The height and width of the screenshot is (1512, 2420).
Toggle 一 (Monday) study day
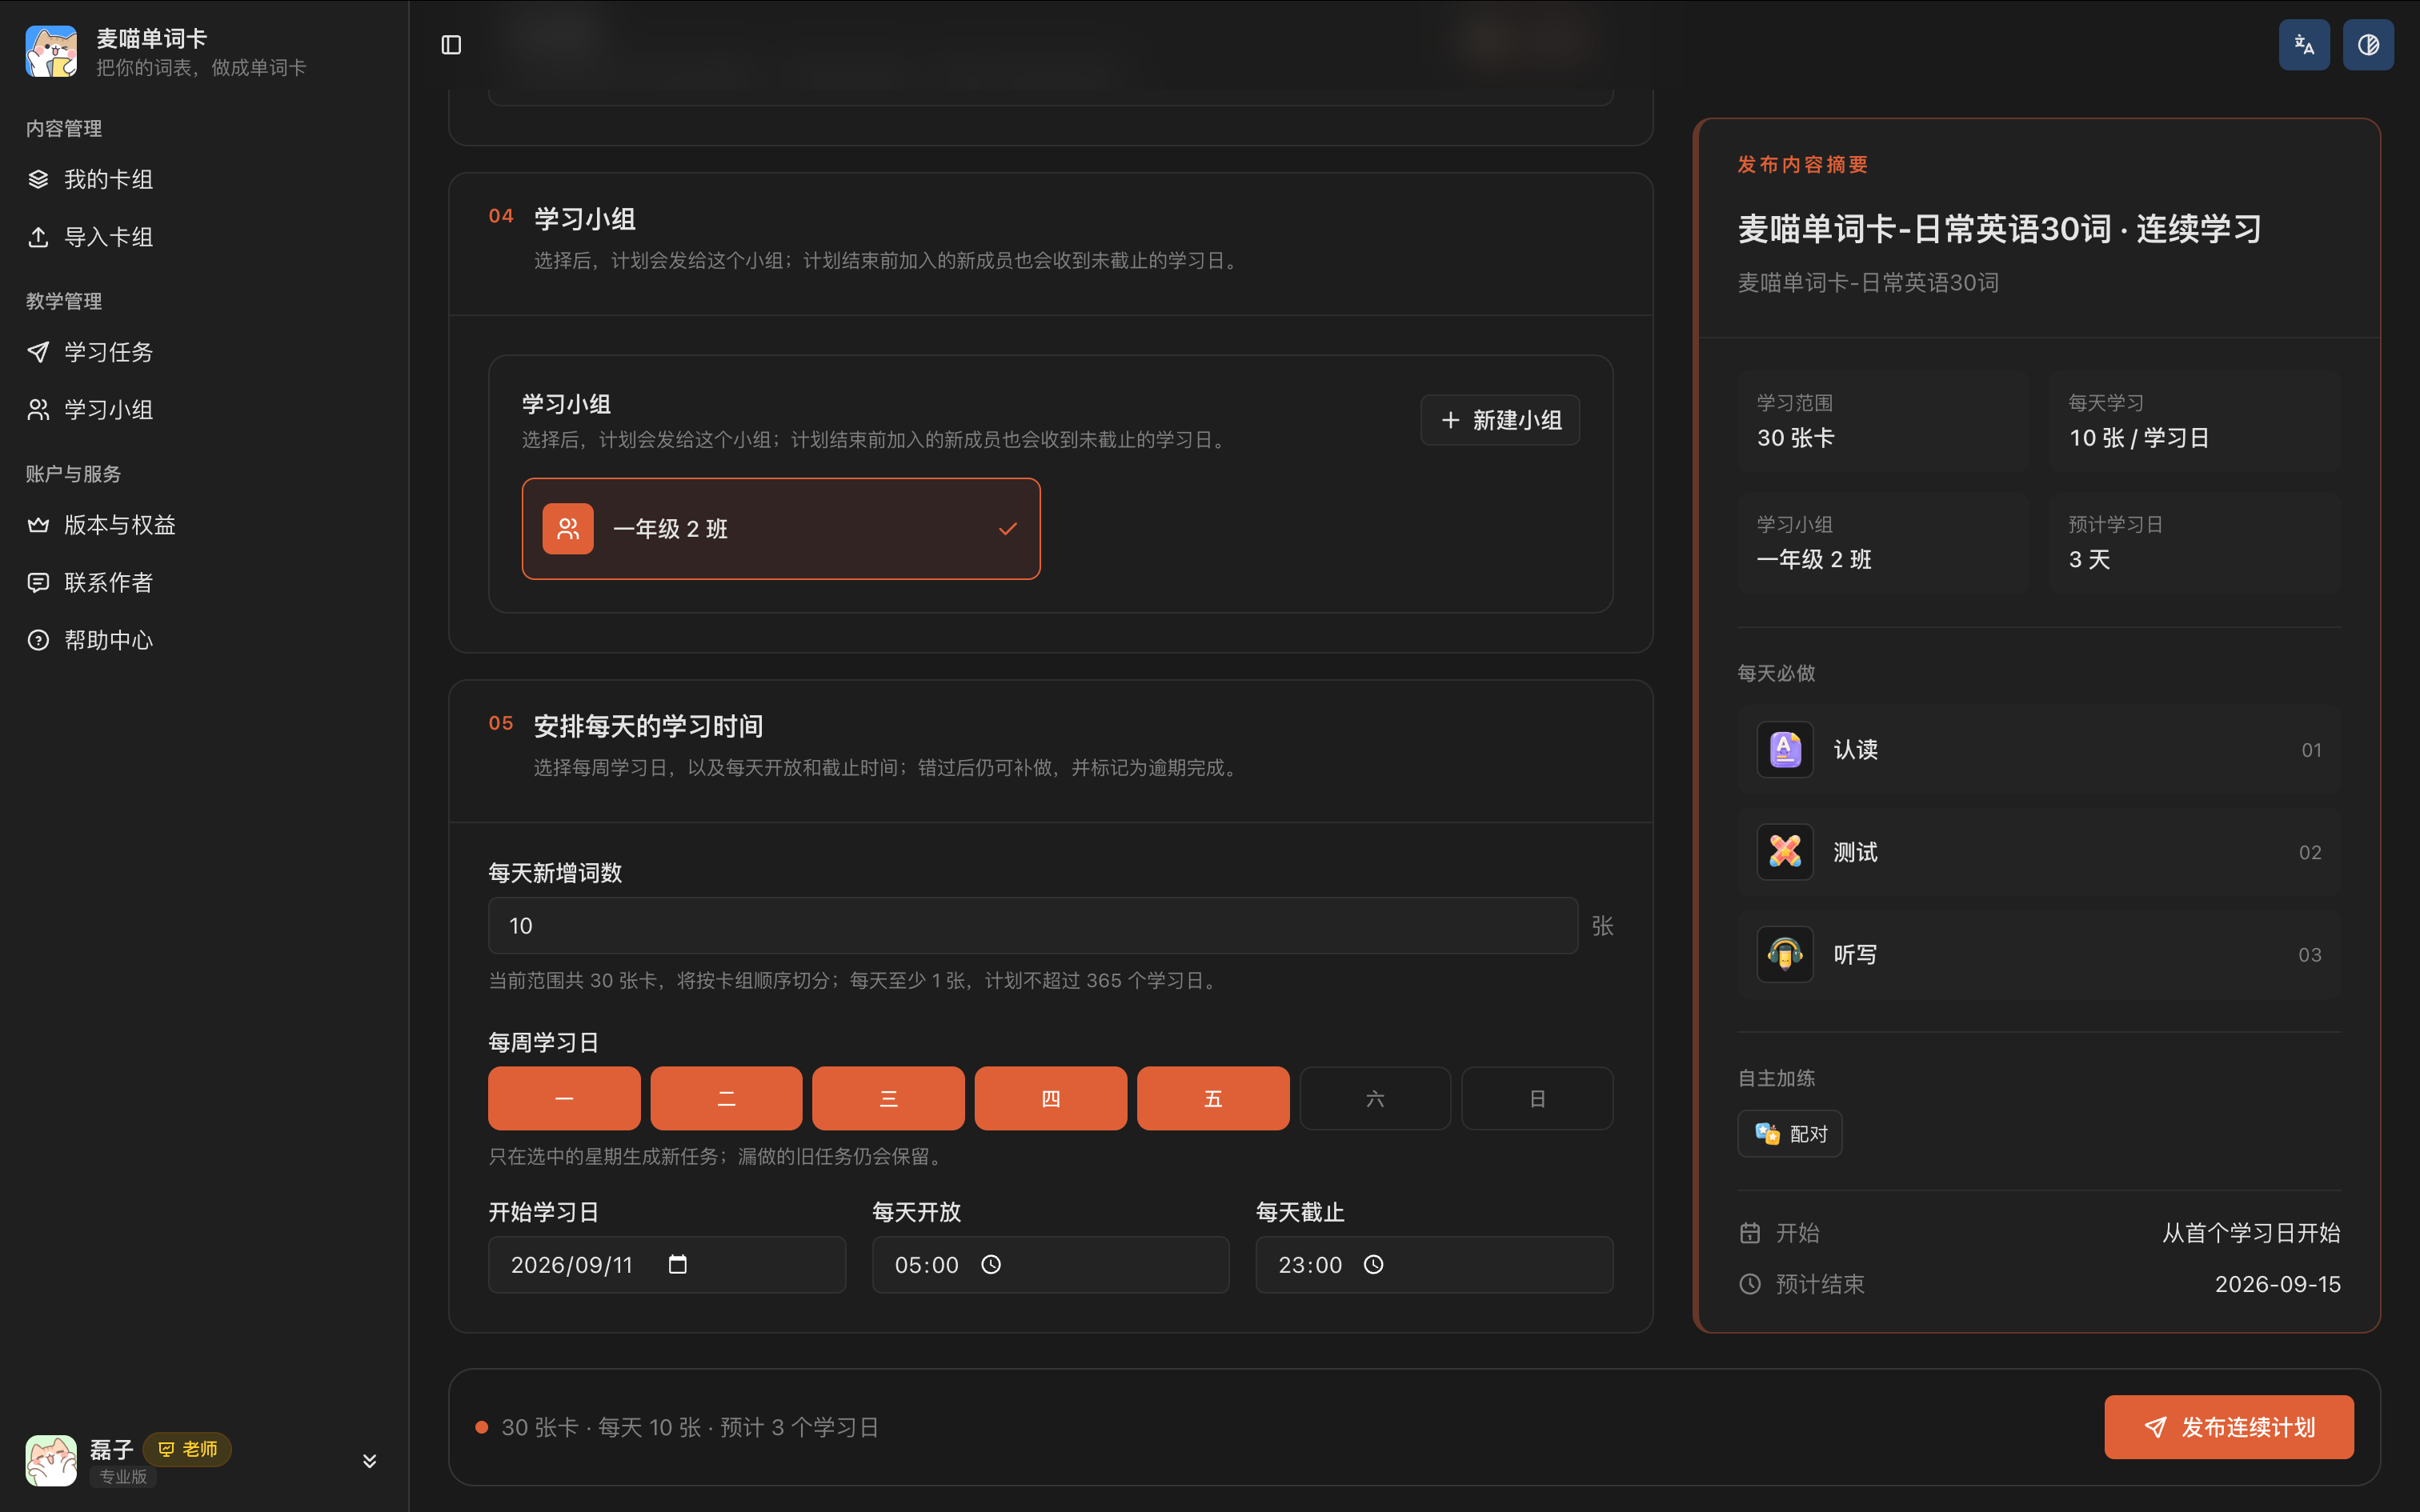[564, 1098]
